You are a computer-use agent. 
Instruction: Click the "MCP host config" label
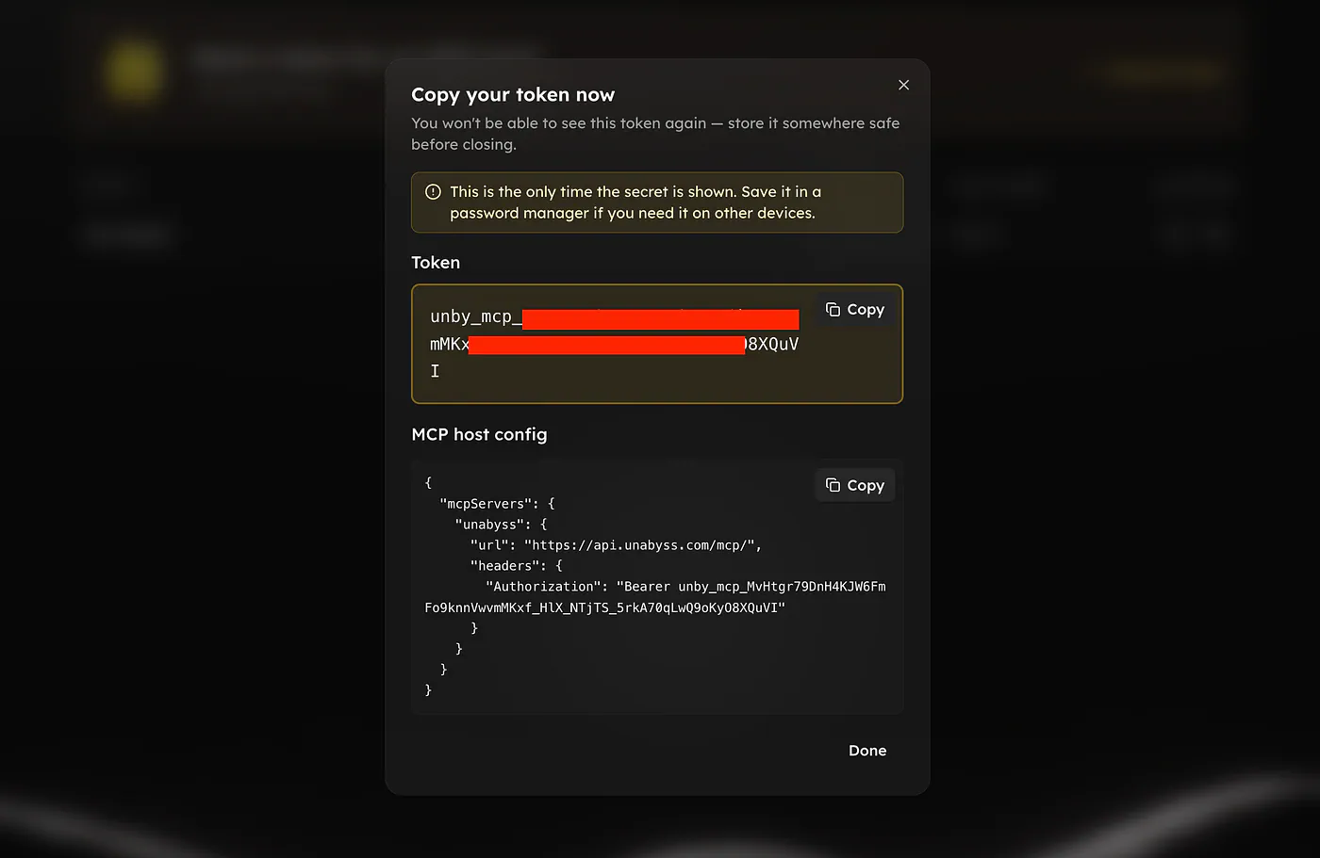(x=479, y=434)
